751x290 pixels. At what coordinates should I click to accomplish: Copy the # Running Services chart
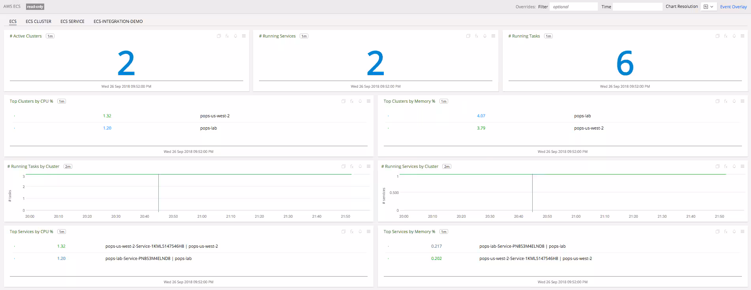point(468,36)
